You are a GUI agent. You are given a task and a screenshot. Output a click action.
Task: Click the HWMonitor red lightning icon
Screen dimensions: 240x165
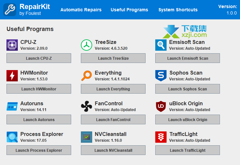click(12, 76)
